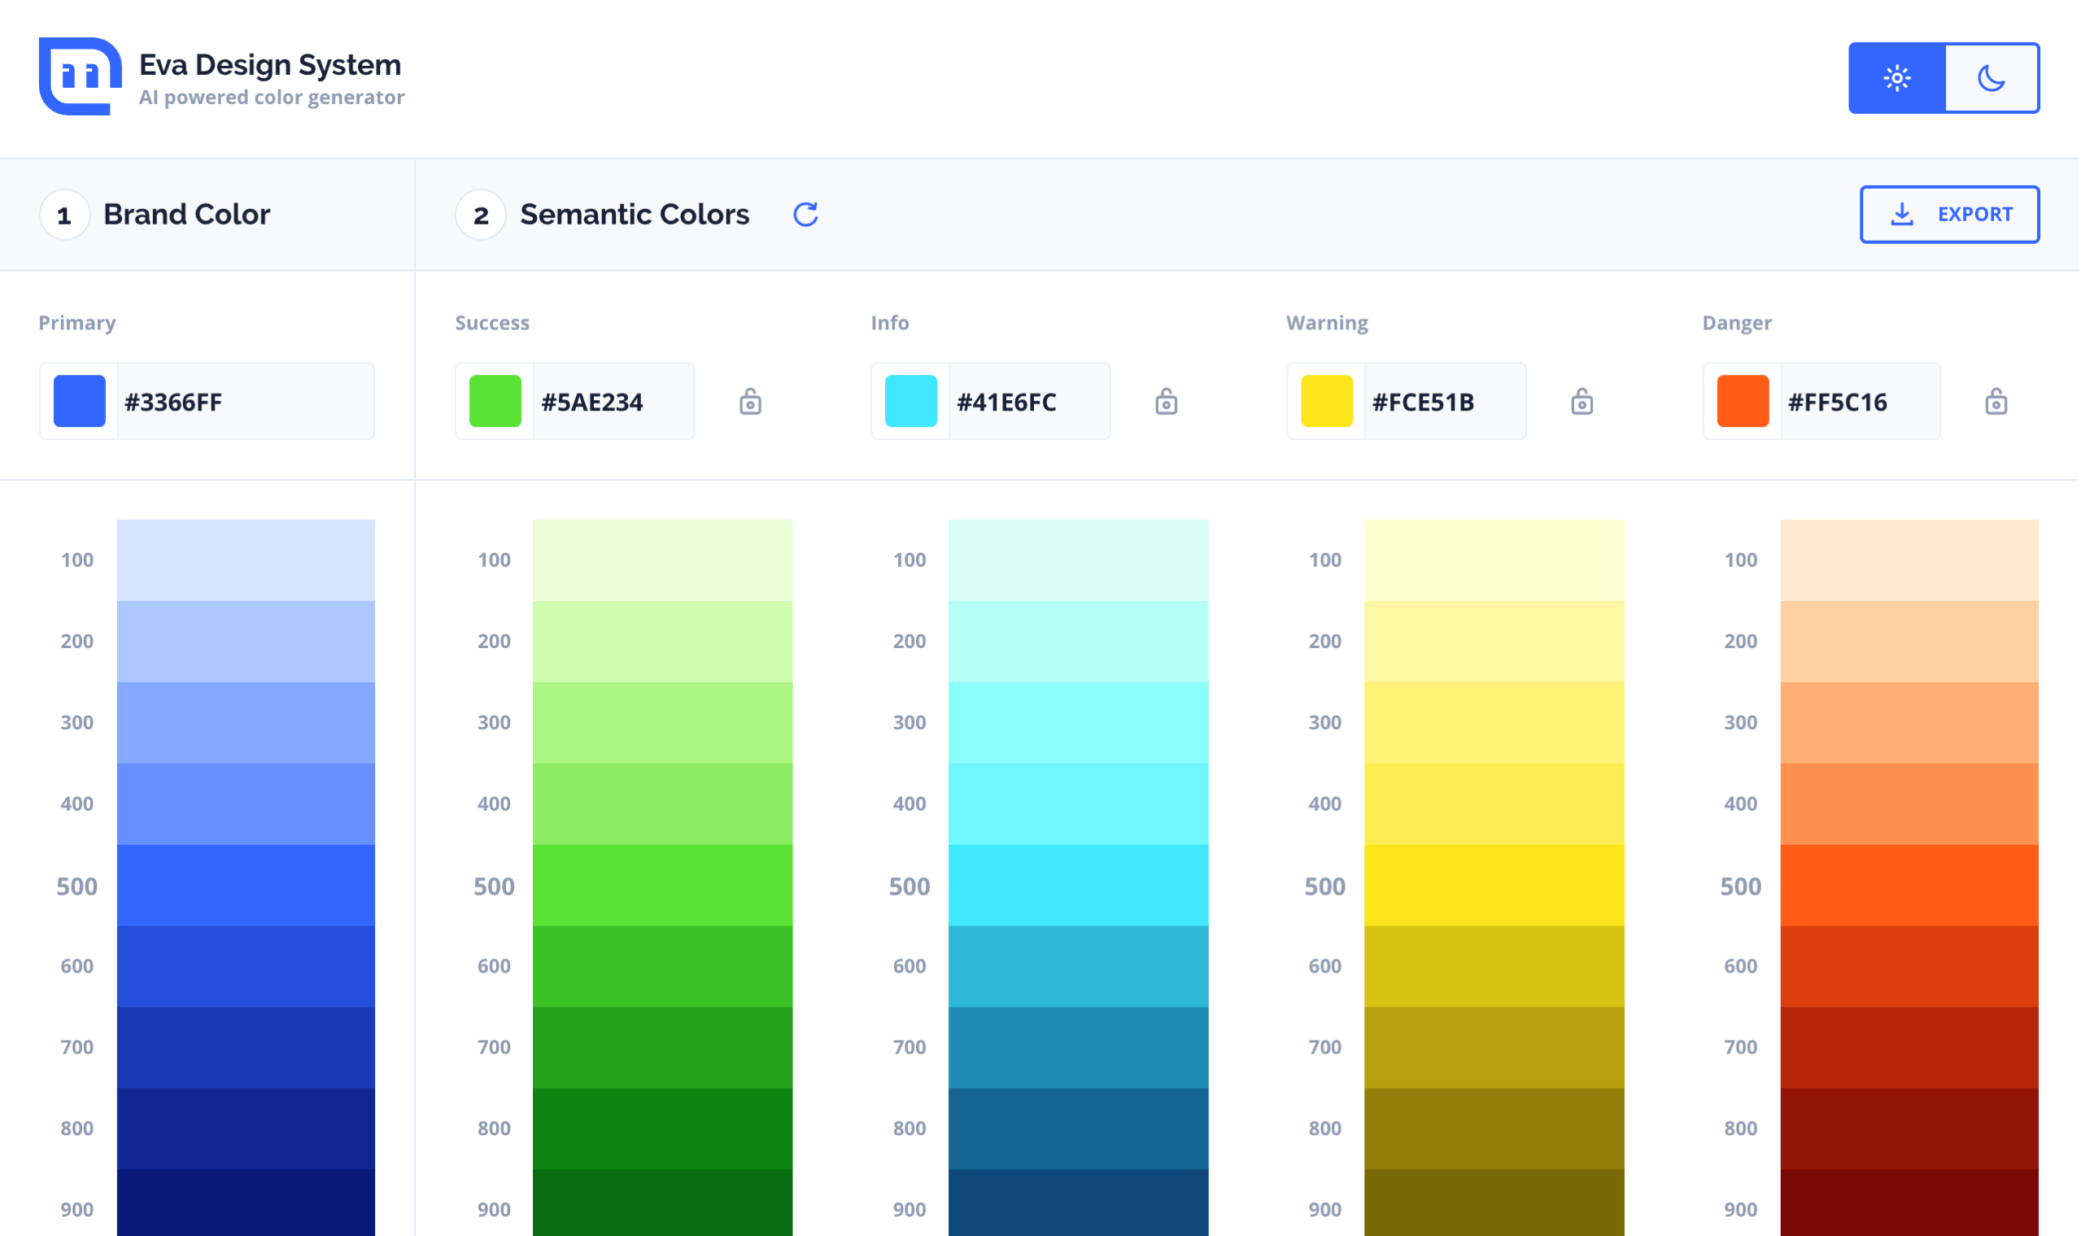Click the EXPORT button
Viewport: 2081px width, 1236px height.
point(1948,215)
